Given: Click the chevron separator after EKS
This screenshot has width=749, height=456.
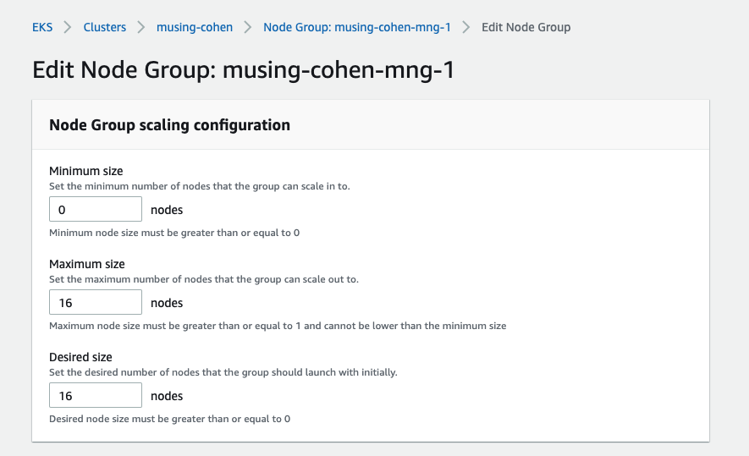Looking at the screenshot, I should (x=68, y=27).
